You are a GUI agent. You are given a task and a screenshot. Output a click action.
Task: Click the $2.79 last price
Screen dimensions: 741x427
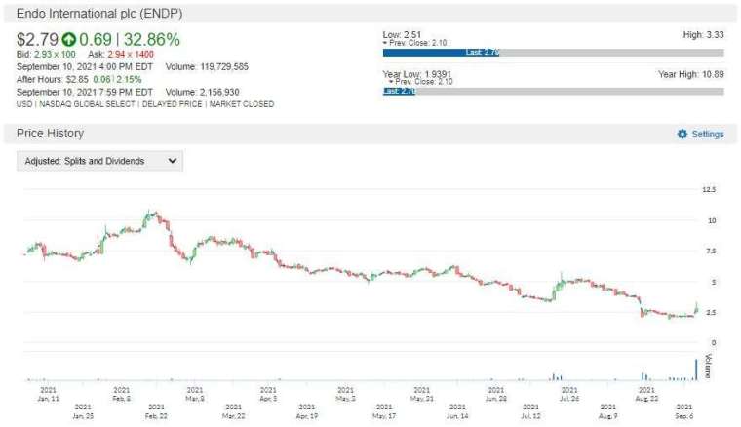[37, 40]
